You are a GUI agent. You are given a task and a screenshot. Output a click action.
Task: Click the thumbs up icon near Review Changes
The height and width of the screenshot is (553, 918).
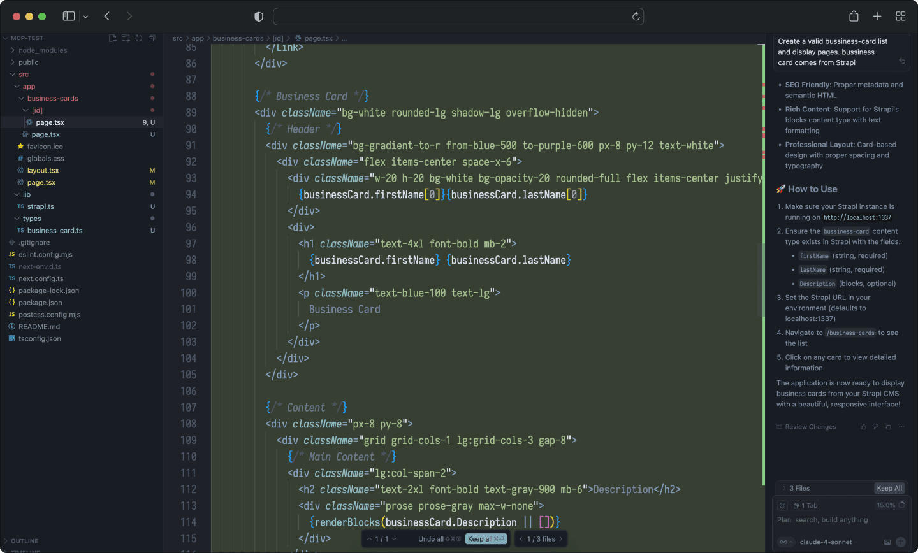[864, 426]
